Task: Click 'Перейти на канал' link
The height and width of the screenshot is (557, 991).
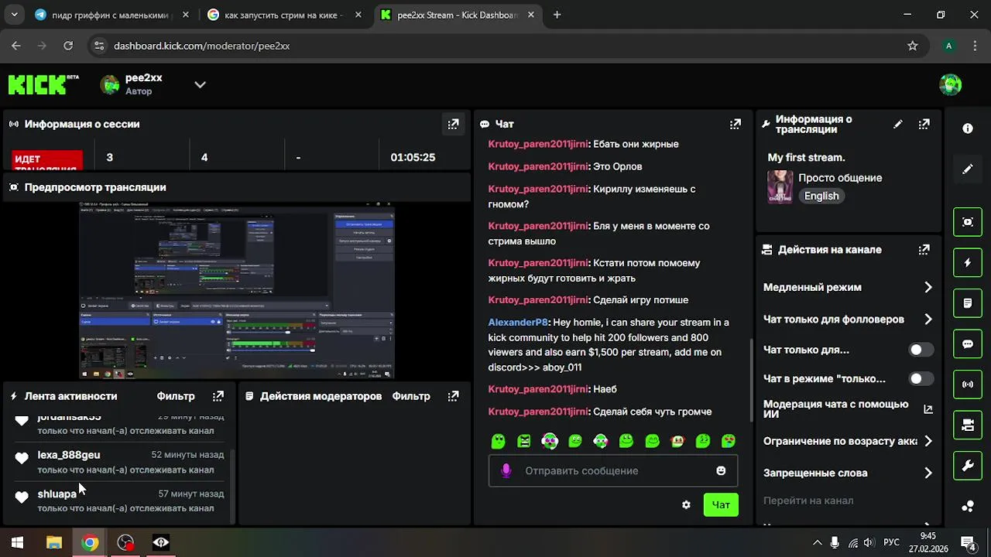Action: point(808,501)
